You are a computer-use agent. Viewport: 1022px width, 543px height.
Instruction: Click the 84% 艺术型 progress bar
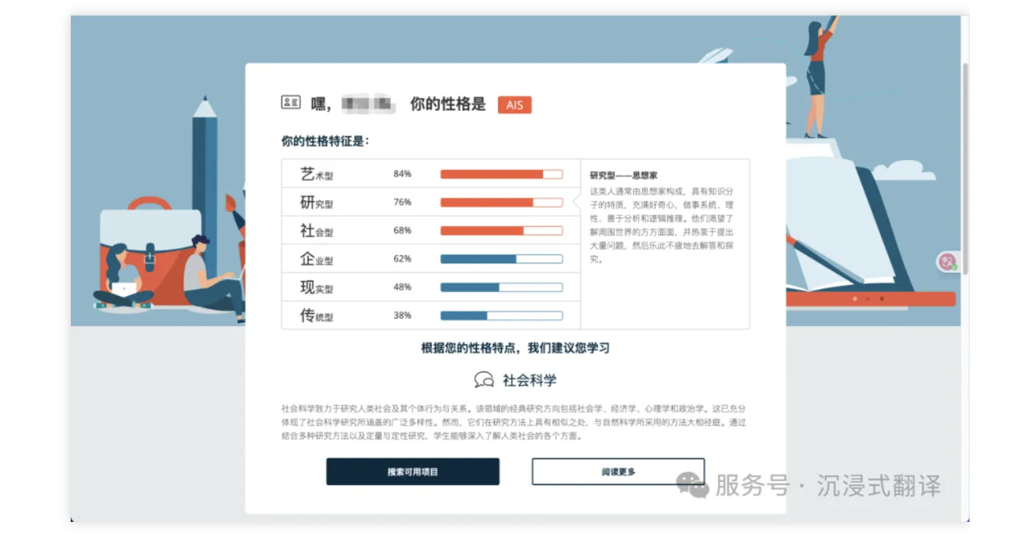click(x=501, y=174)
